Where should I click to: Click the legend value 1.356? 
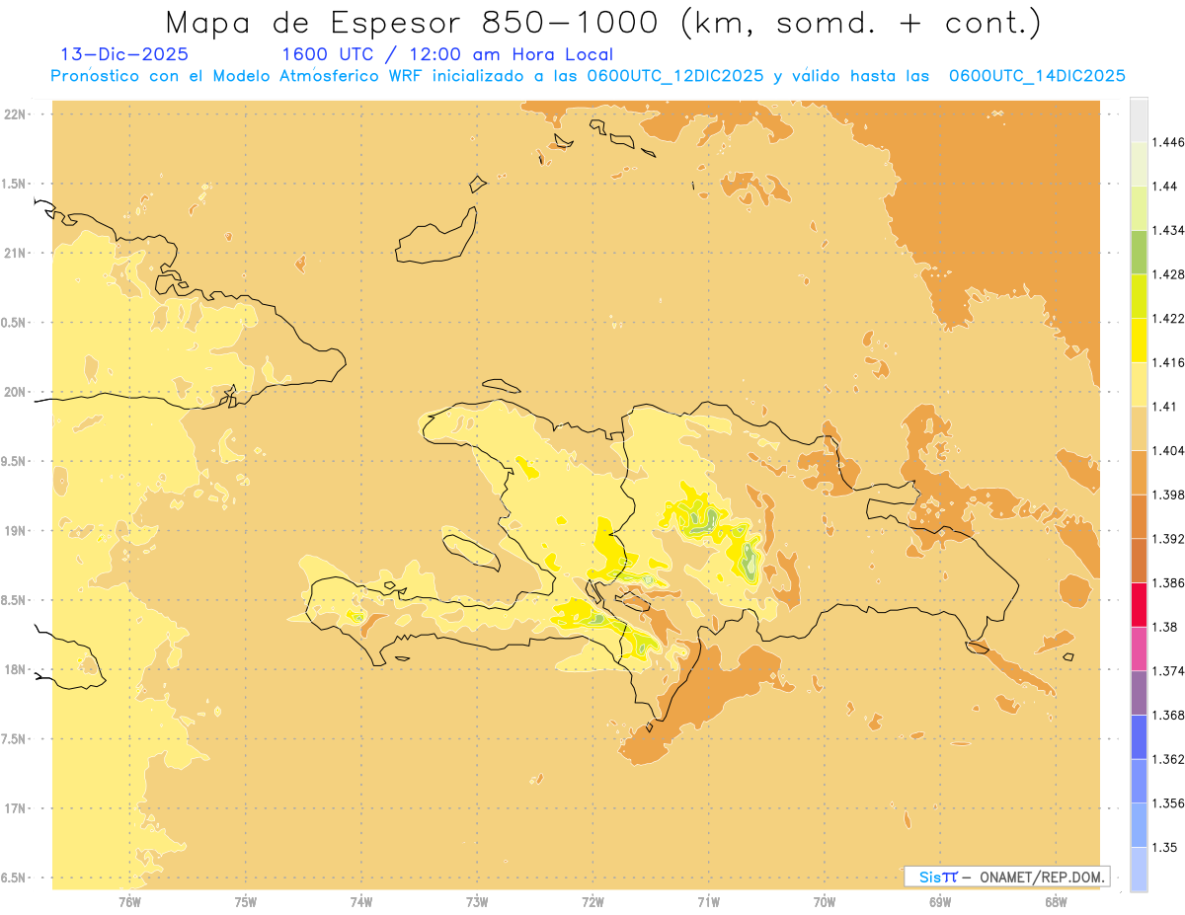1169,803
